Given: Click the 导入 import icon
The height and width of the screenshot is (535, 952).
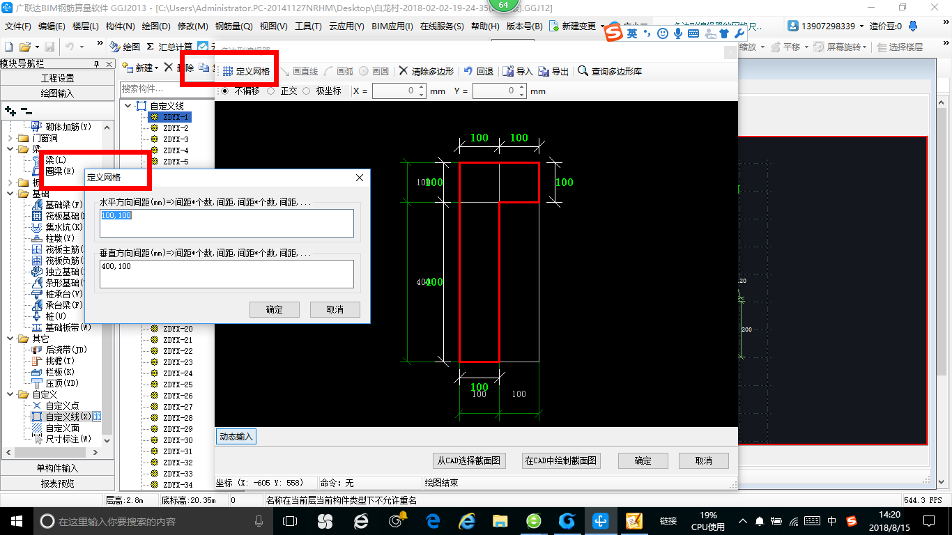Looking at the screenshot, I should pos(508,71).
